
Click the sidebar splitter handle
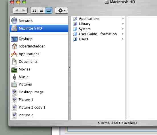70,68
